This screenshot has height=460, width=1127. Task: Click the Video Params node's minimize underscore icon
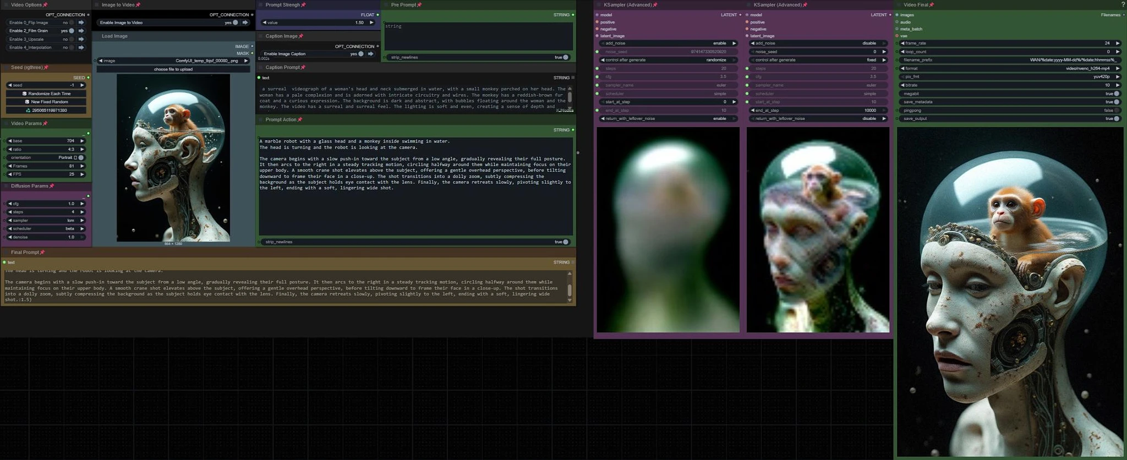tap(84, 134)
